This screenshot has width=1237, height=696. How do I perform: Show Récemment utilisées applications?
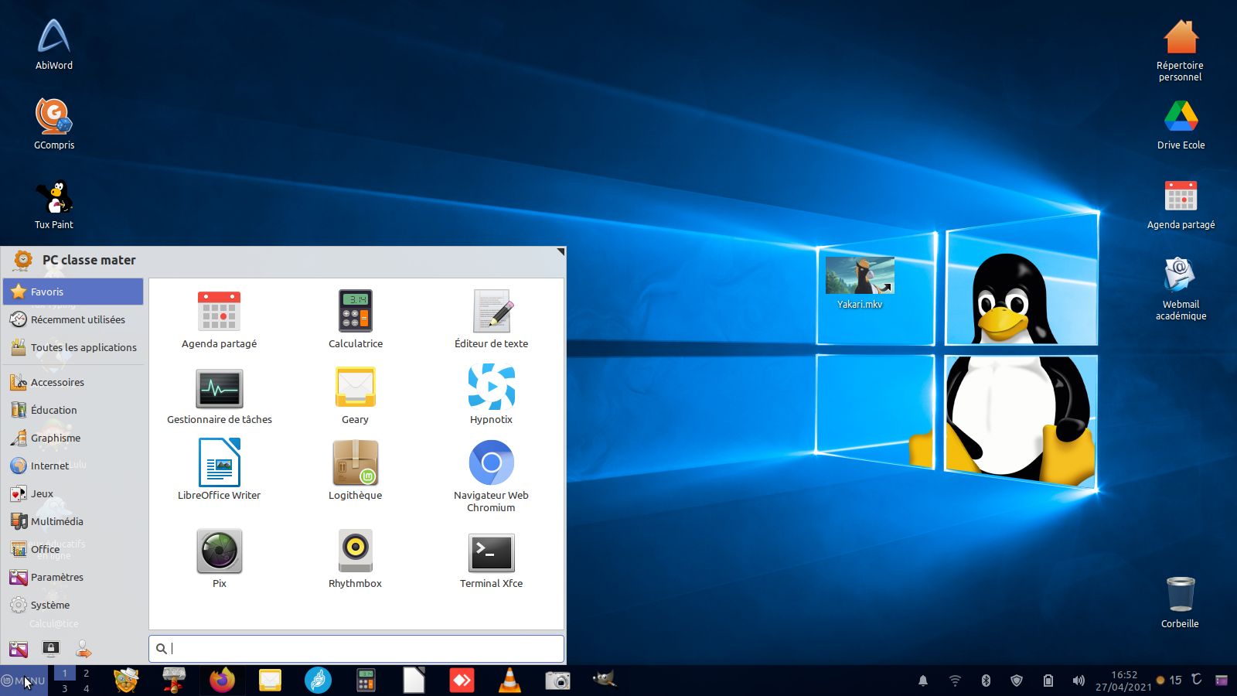point(73,319)
